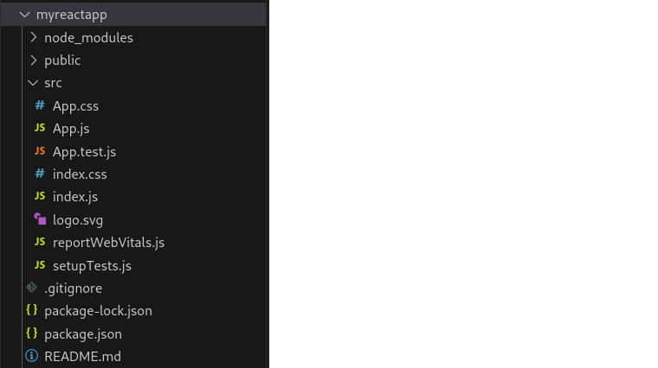Click the JS icon beside reportWebVitals.js
Image resolution: width=658 pixels, height=368 pixels.
click(x=40, y=242)
